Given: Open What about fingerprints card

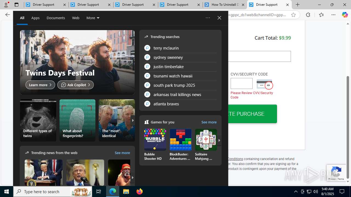Looking at the screenshot, I should 77,120.
